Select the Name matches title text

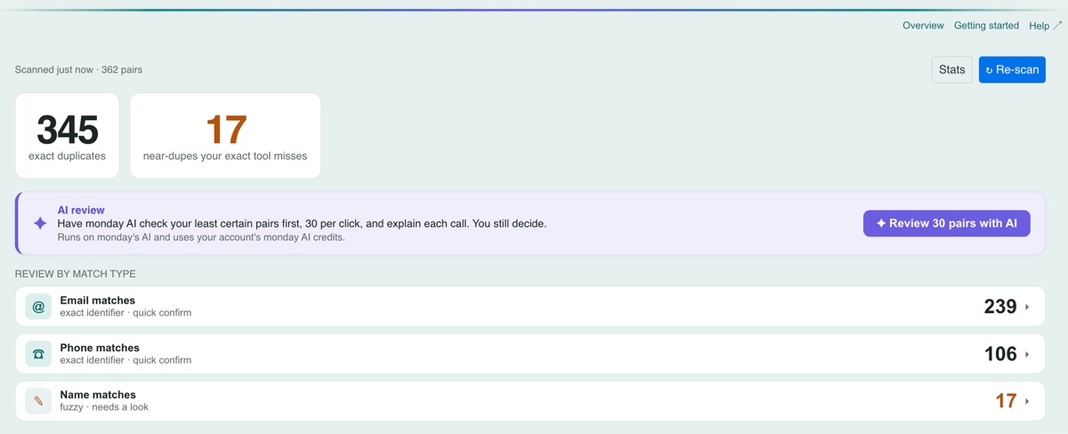tap(98, 395)
